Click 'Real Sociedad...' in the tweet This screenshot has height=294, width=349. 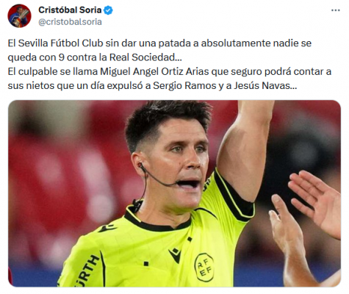point(145,57)
